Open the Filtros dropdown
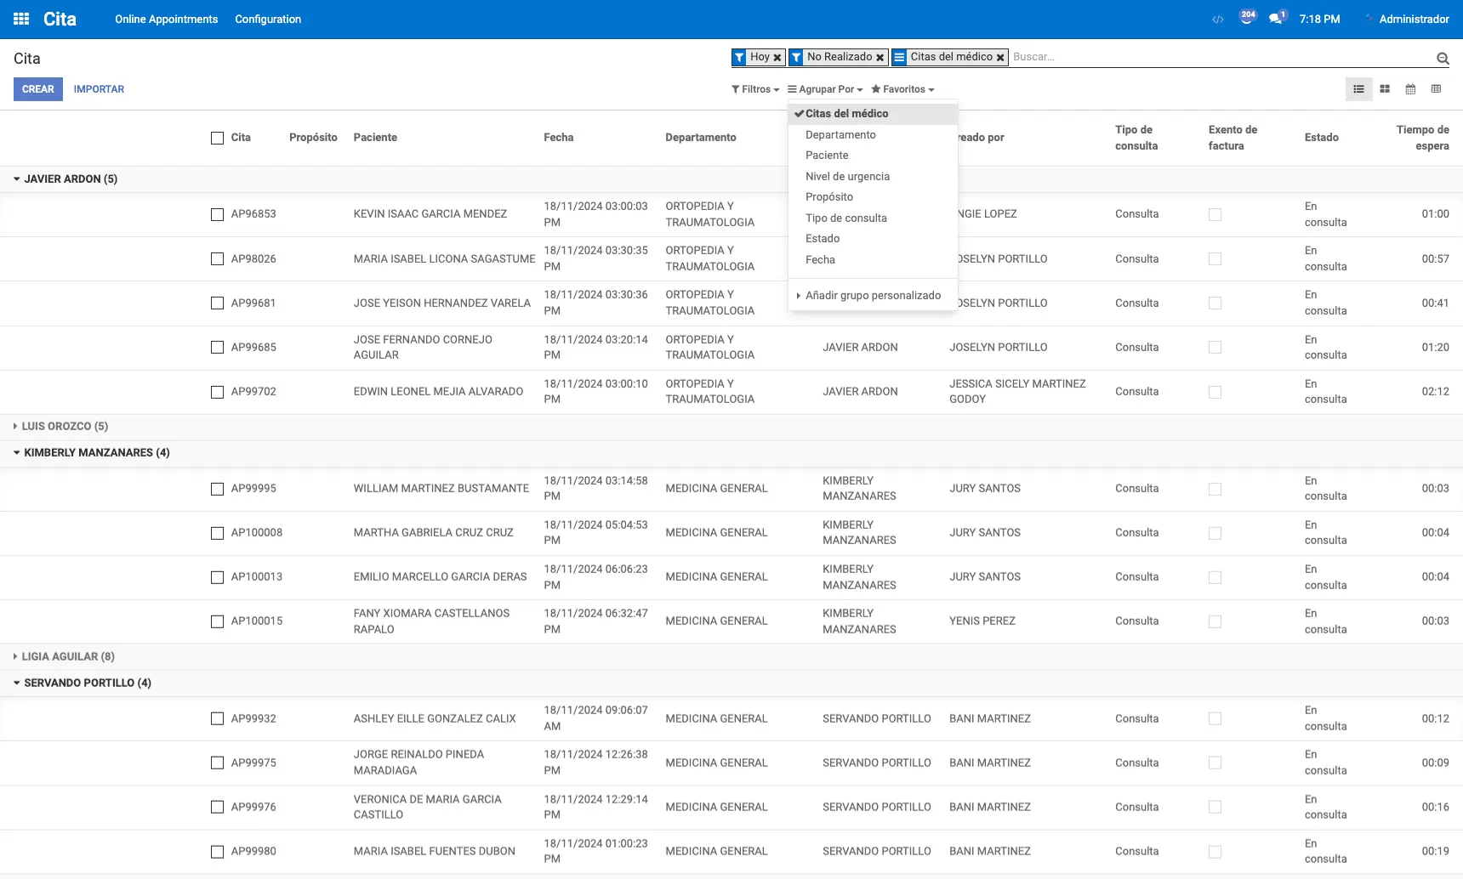 755,89
